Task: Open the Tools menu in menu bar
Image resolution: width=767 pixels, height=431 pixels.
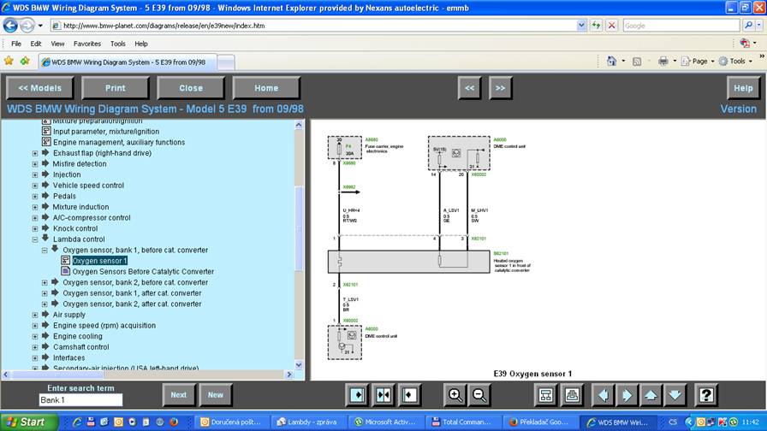Action: (117, 44)
